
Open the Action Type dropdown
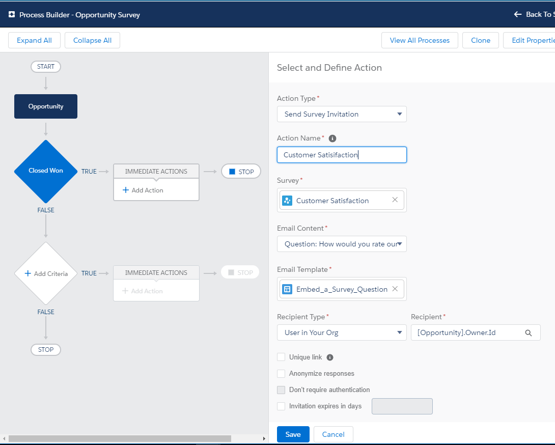(342, 114)
